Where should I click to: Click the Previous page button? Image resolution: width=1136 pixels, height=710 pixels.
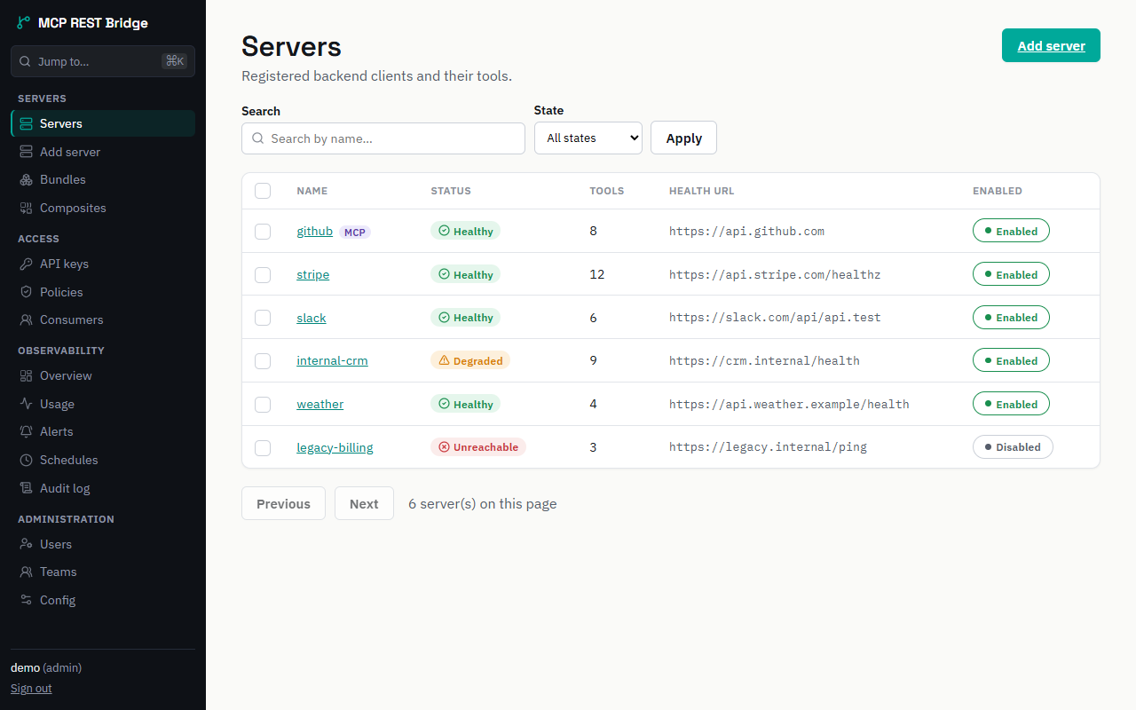point(283,503)
